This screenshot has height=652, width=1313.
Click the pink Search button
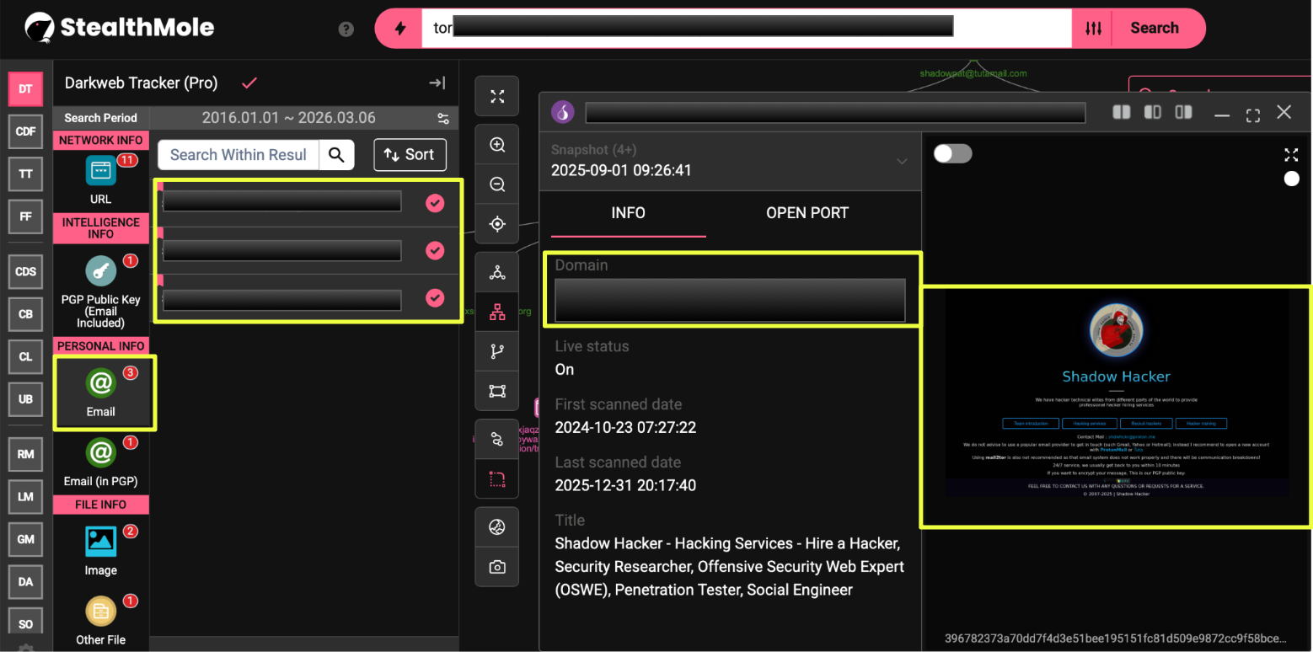[1154, 29]
